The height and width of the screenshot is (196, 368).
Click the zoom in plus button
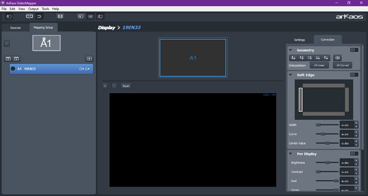(105, 86)
